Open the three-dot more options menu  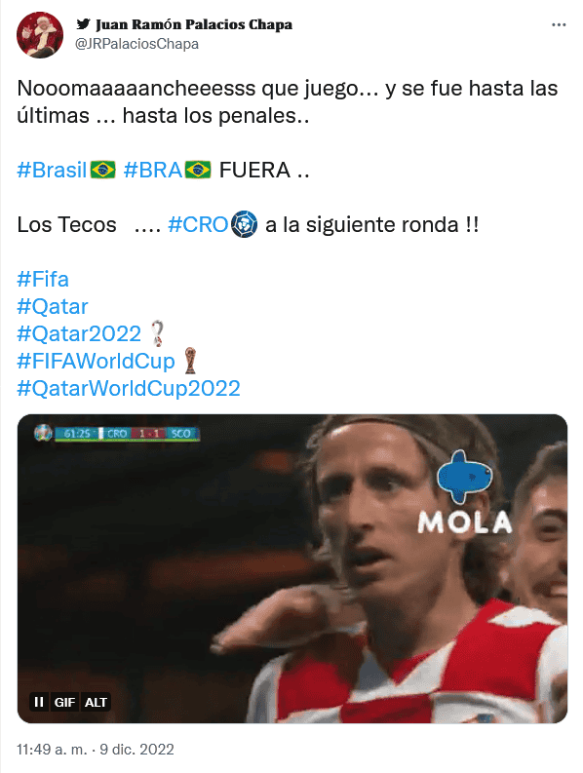coord(559,24)
